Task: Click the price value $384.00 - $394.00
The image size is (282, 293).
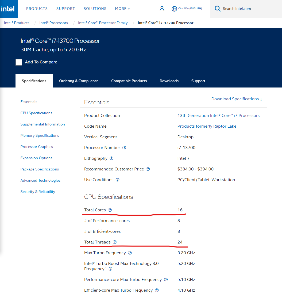Action: click(195, 169)
